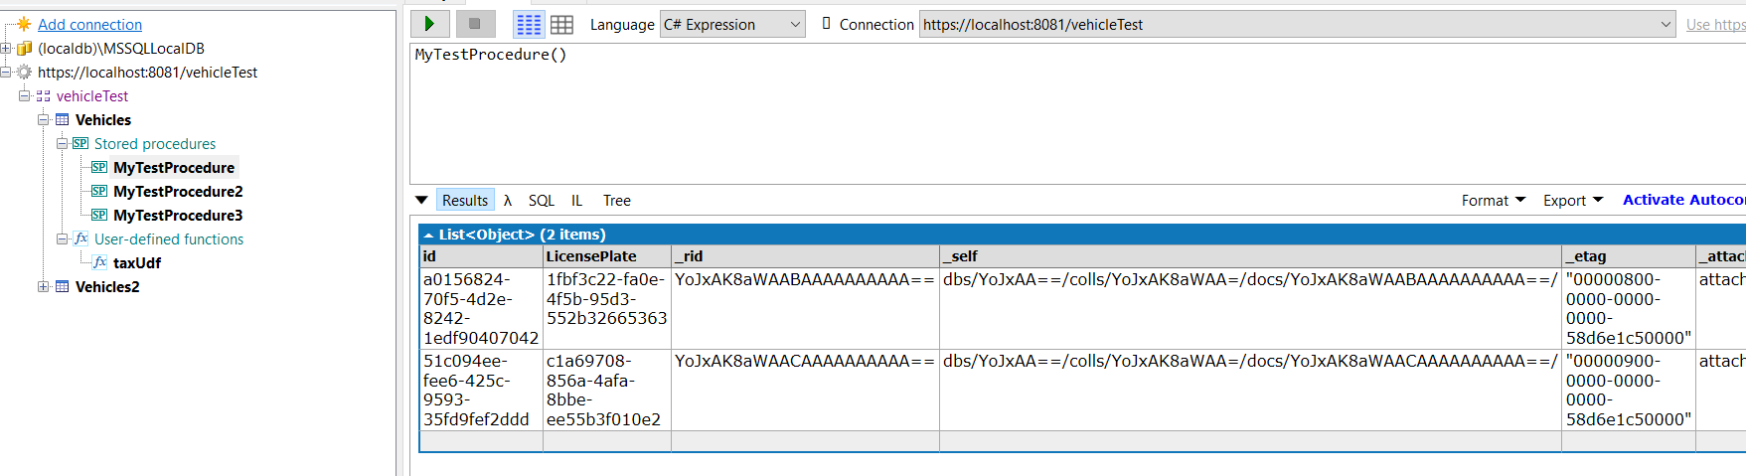Click the Add connection link
This screenshot has height=476, width=1746.
[x=89, y=24]
